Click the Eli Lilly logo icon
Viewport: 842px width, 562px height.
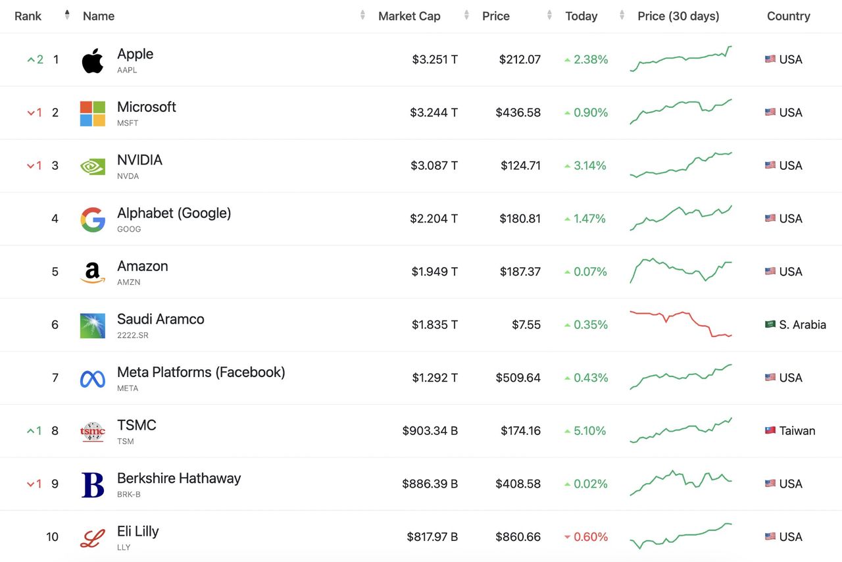(93, 538)
